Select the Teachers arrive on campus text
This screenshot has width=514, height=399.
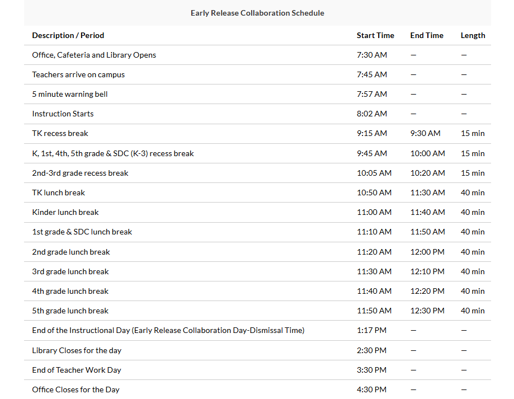tap(78, 74)
